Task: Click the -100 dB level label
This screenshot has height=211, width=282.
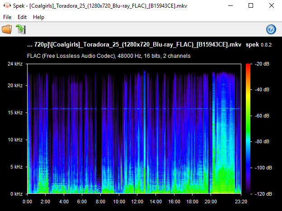Action: [x=263, y=168]
